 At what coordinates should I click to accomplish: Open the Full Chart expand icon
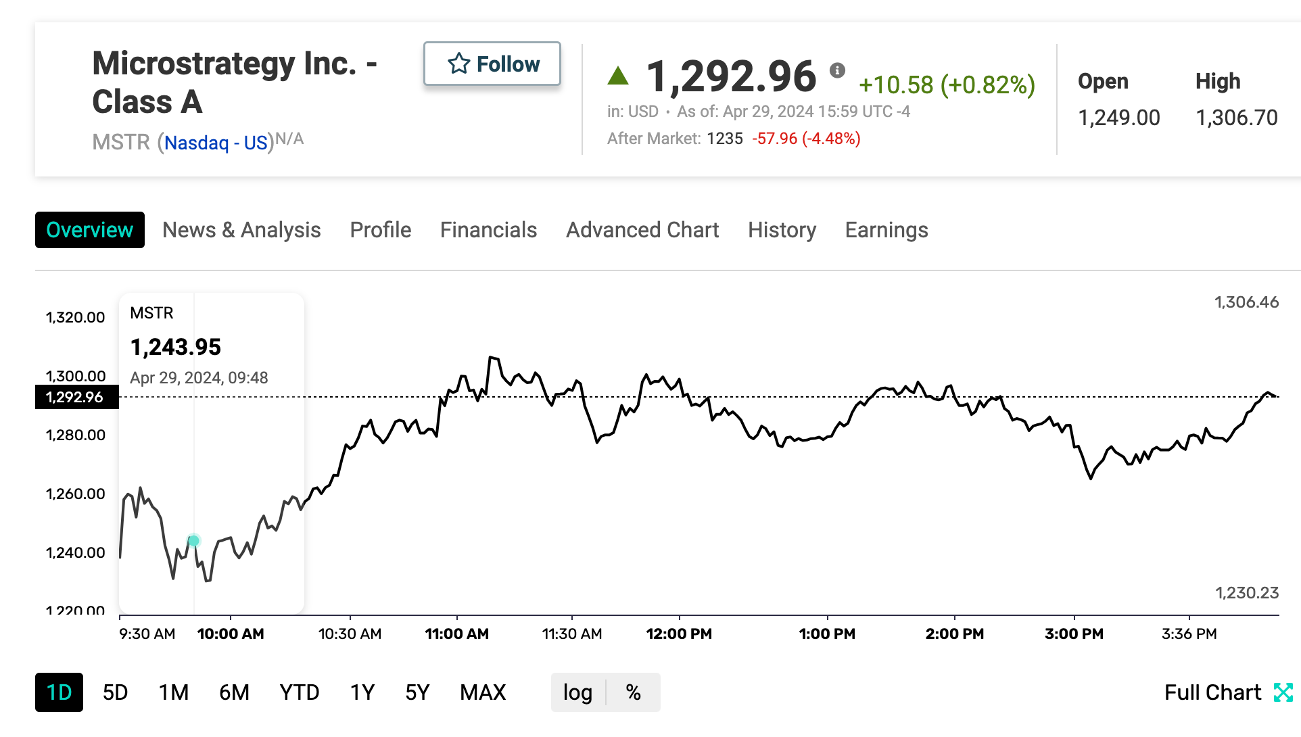tap(1284, 692)
